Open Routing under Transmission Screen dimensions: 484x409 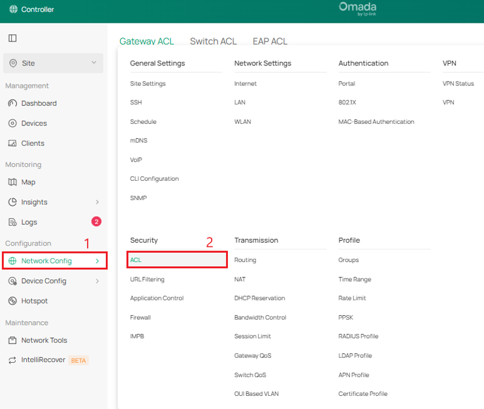pos(245,260)
